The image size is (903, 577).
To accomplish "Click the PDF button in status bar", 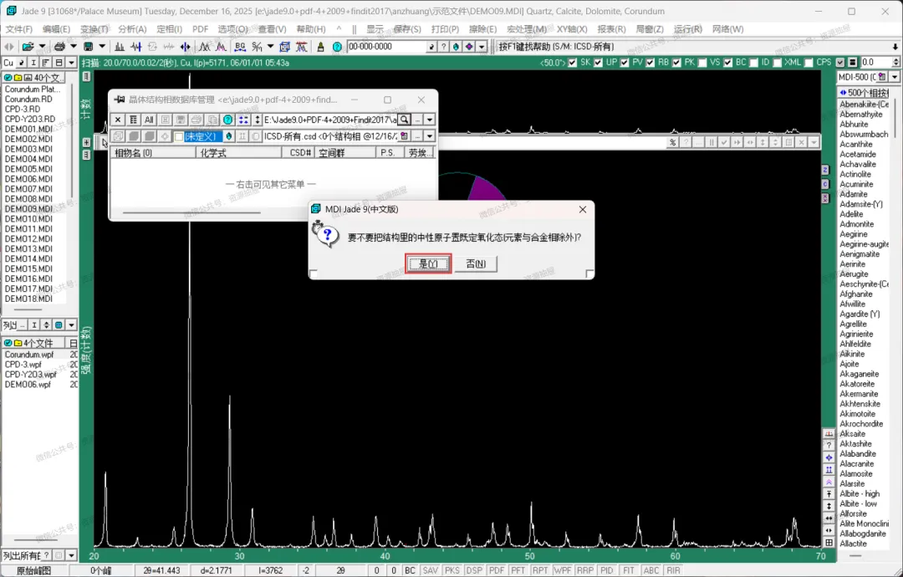I will point(496,570).
